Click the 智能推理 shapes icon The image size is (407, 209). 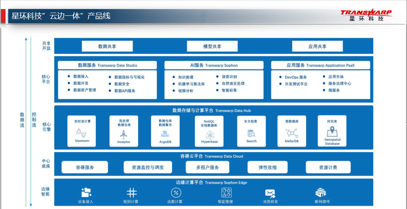click(226, 193)
